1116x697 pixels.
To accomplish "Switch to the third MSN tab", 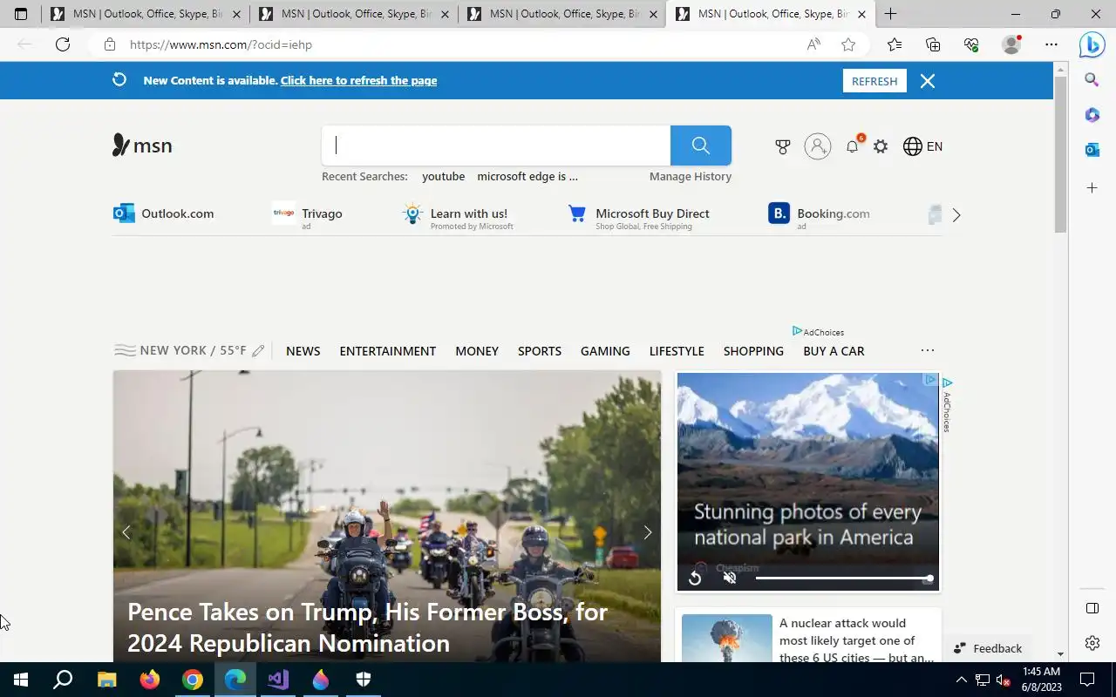I will pos(561,14).
